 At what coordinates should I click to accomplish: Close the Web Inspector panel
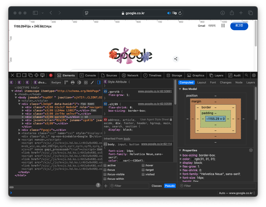(x=12, y=75)
